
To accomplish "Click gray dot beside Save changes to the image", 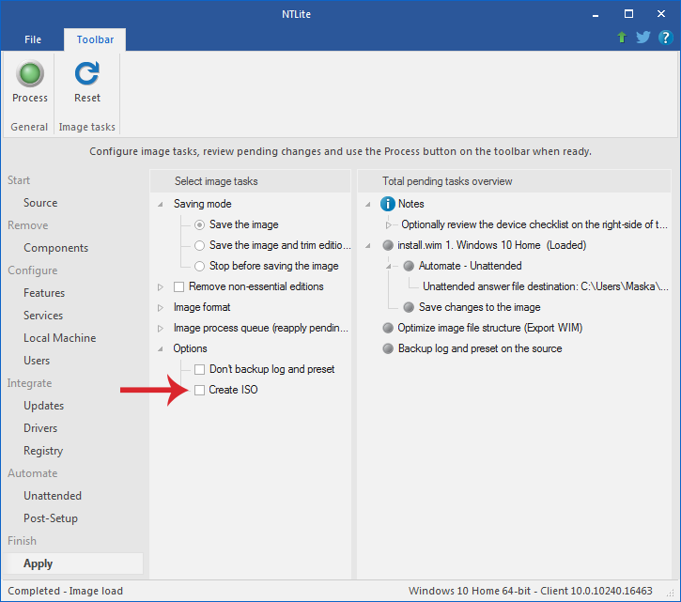I will pos(409,307).
